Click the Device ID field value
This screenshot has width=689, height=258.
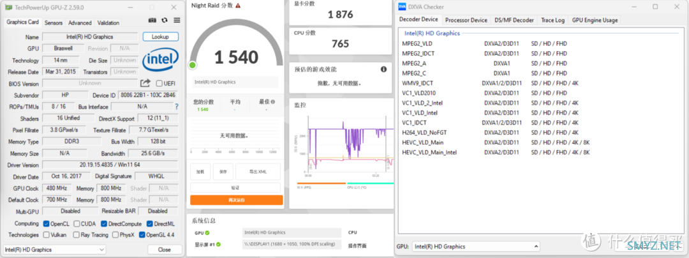[147, 95]
